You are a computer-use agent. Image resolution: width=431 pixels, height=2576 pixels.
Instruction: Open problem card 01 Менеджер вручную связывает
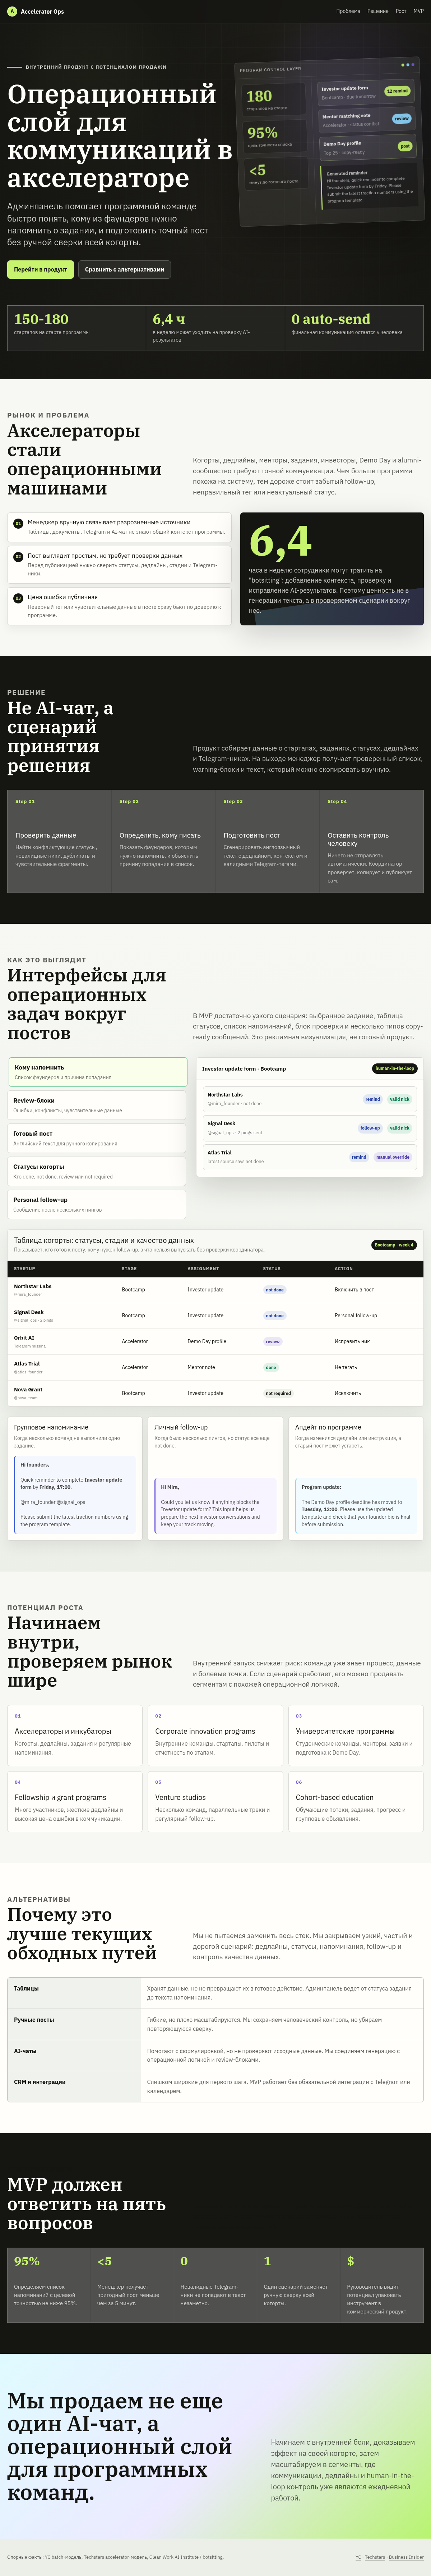(119, 527)
